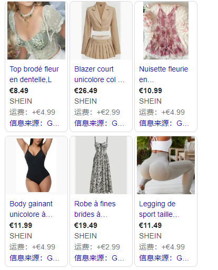Click the 信息来源 link under the nuisette
The width and height of the screenshot is (218, 270).
tap(164, 123)
